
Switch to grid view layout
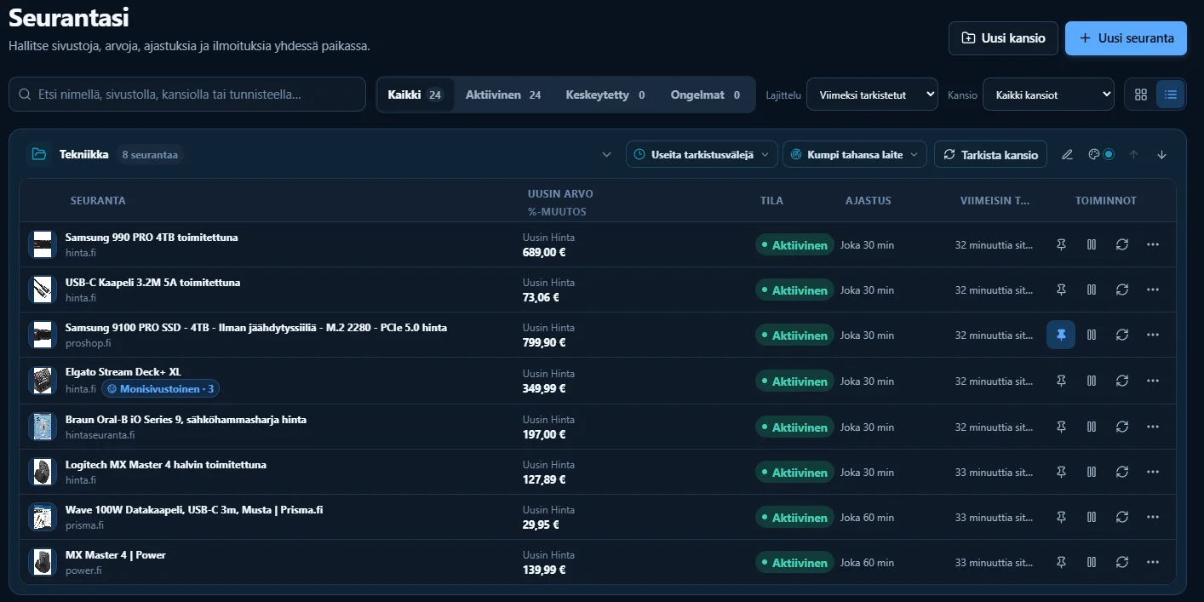[1141, 95]
